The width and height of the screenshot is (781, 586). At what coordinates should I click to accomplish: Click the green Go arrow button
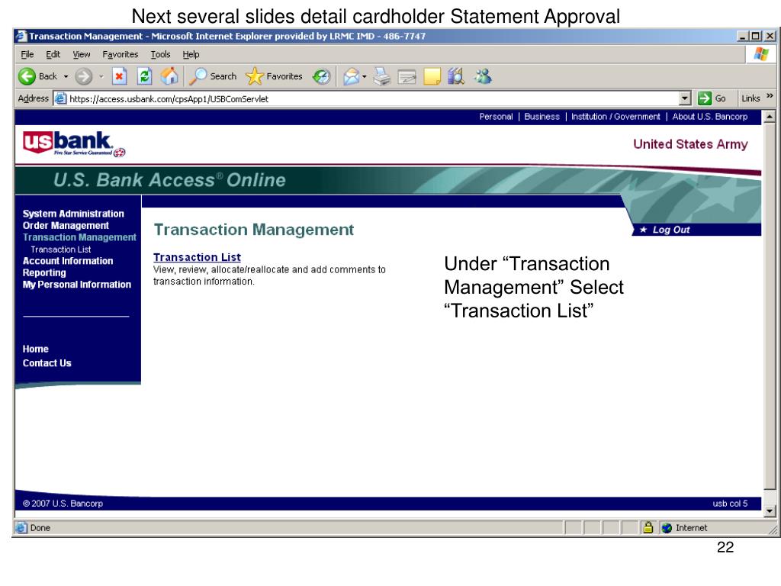coord(704,98)
